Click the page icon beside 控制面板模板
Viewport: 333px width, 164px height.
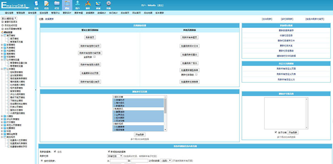click(8, 72)
